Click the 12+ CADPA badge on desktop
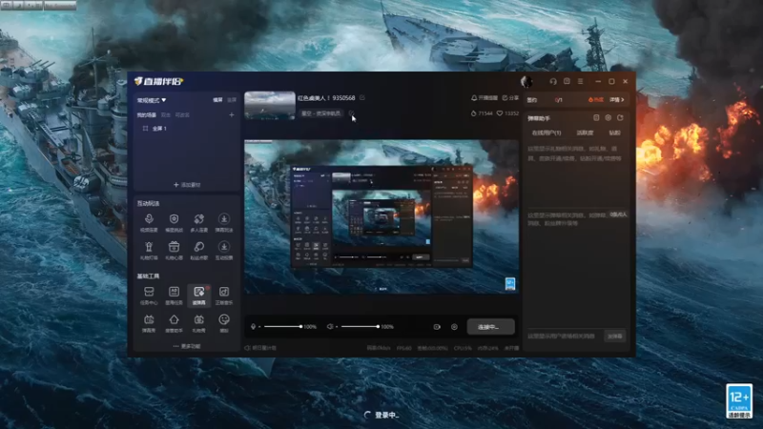The image size is (763, 429). (x=739, y=401)
